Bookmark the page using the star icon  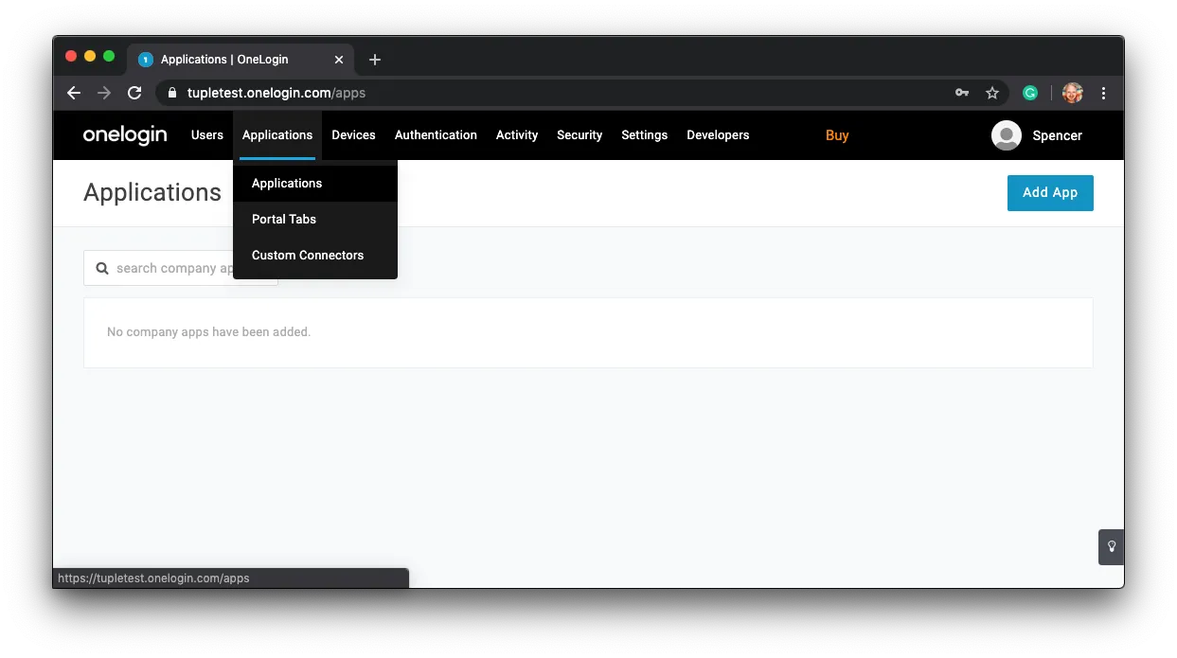(x=992, y=92)
